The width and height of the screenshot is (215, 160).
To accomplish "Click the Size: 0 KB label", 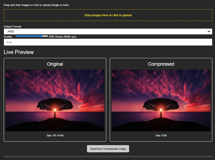I will 161,136.
